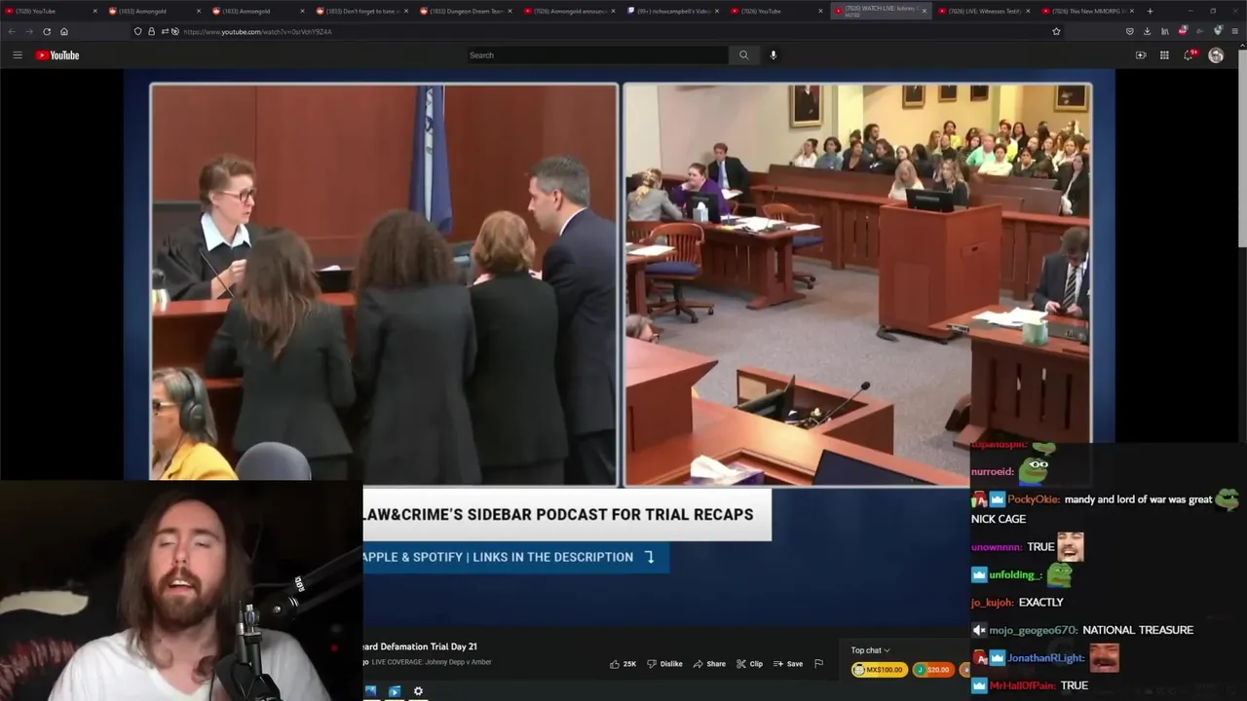Save the video to a playlist
1247x701 pixels.
(788, 664)
